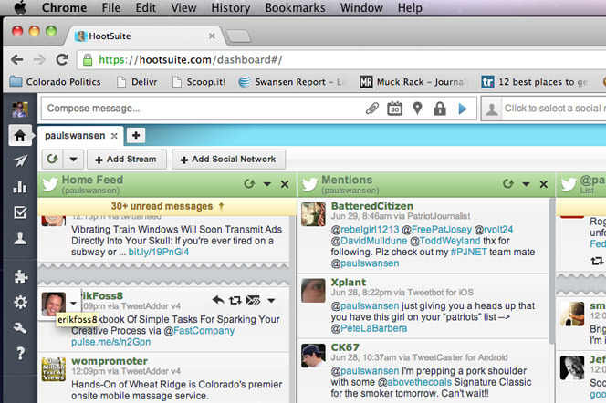
Task: Focus the Compose message field
Action: pos(203,108)
